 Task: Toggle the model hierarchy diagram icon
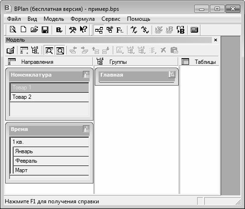pyautogui.click(x=99, y=30)
